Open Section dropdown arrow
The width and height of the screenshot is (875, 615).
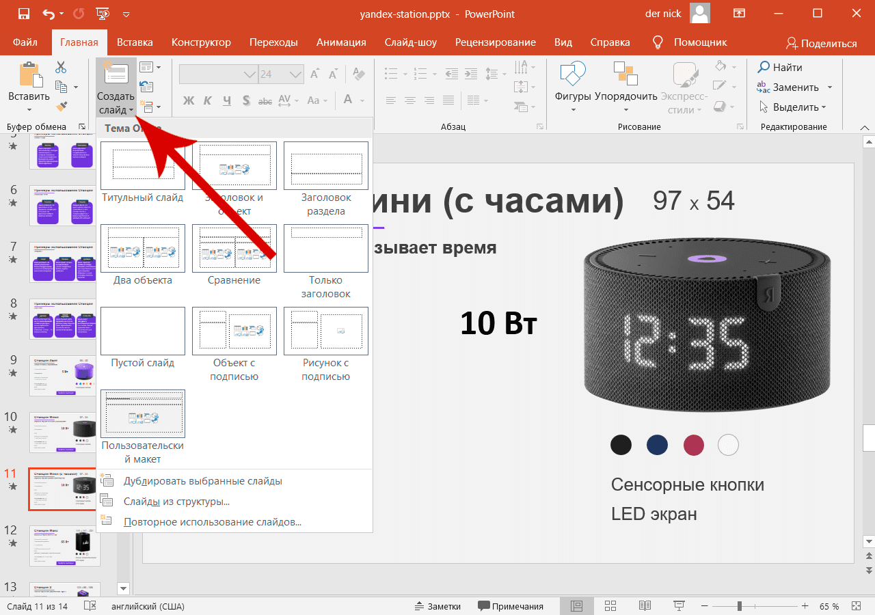159,107
